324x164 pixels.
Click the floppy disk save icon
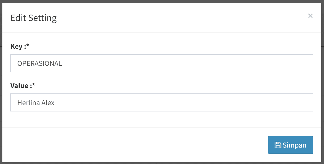(x=278, y=145)
